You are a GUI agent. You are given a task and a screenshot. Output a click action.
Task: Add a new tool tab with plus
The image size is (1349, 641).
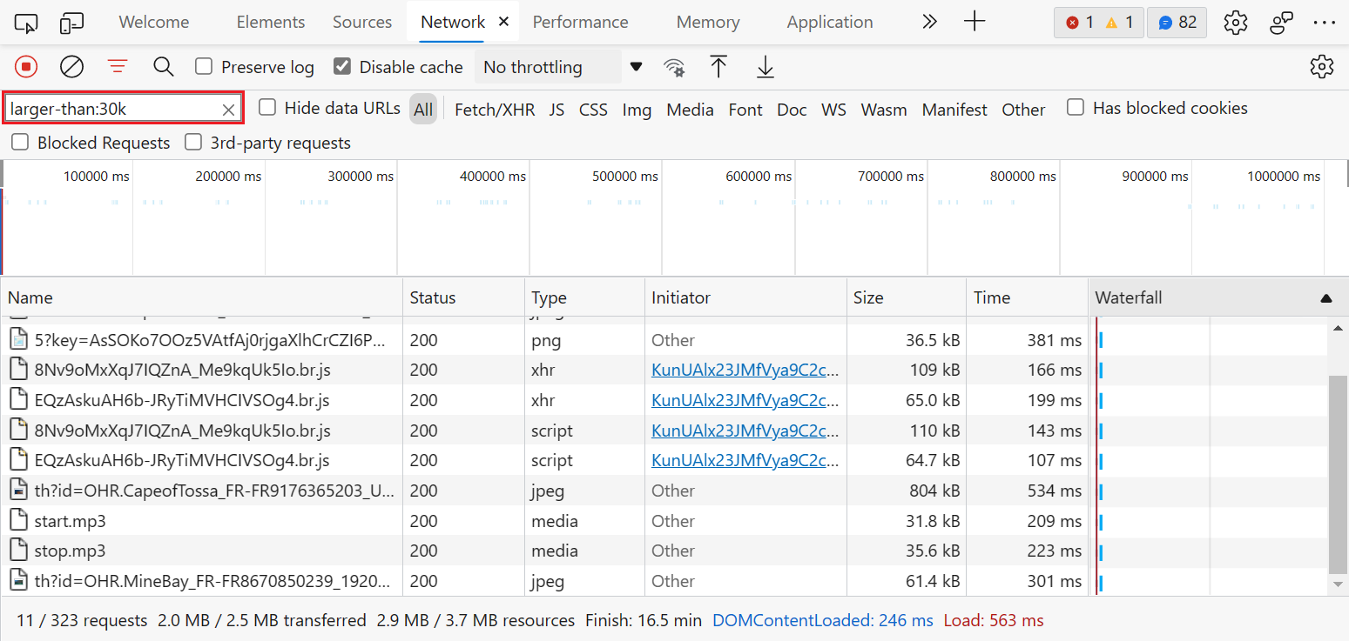pyautogui.click(x=975, y=22)
